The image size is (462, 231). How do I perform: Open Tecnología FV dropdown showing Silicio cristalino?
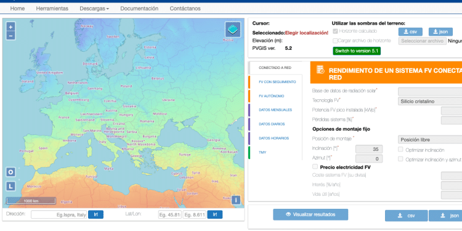(x=430, y=102)
